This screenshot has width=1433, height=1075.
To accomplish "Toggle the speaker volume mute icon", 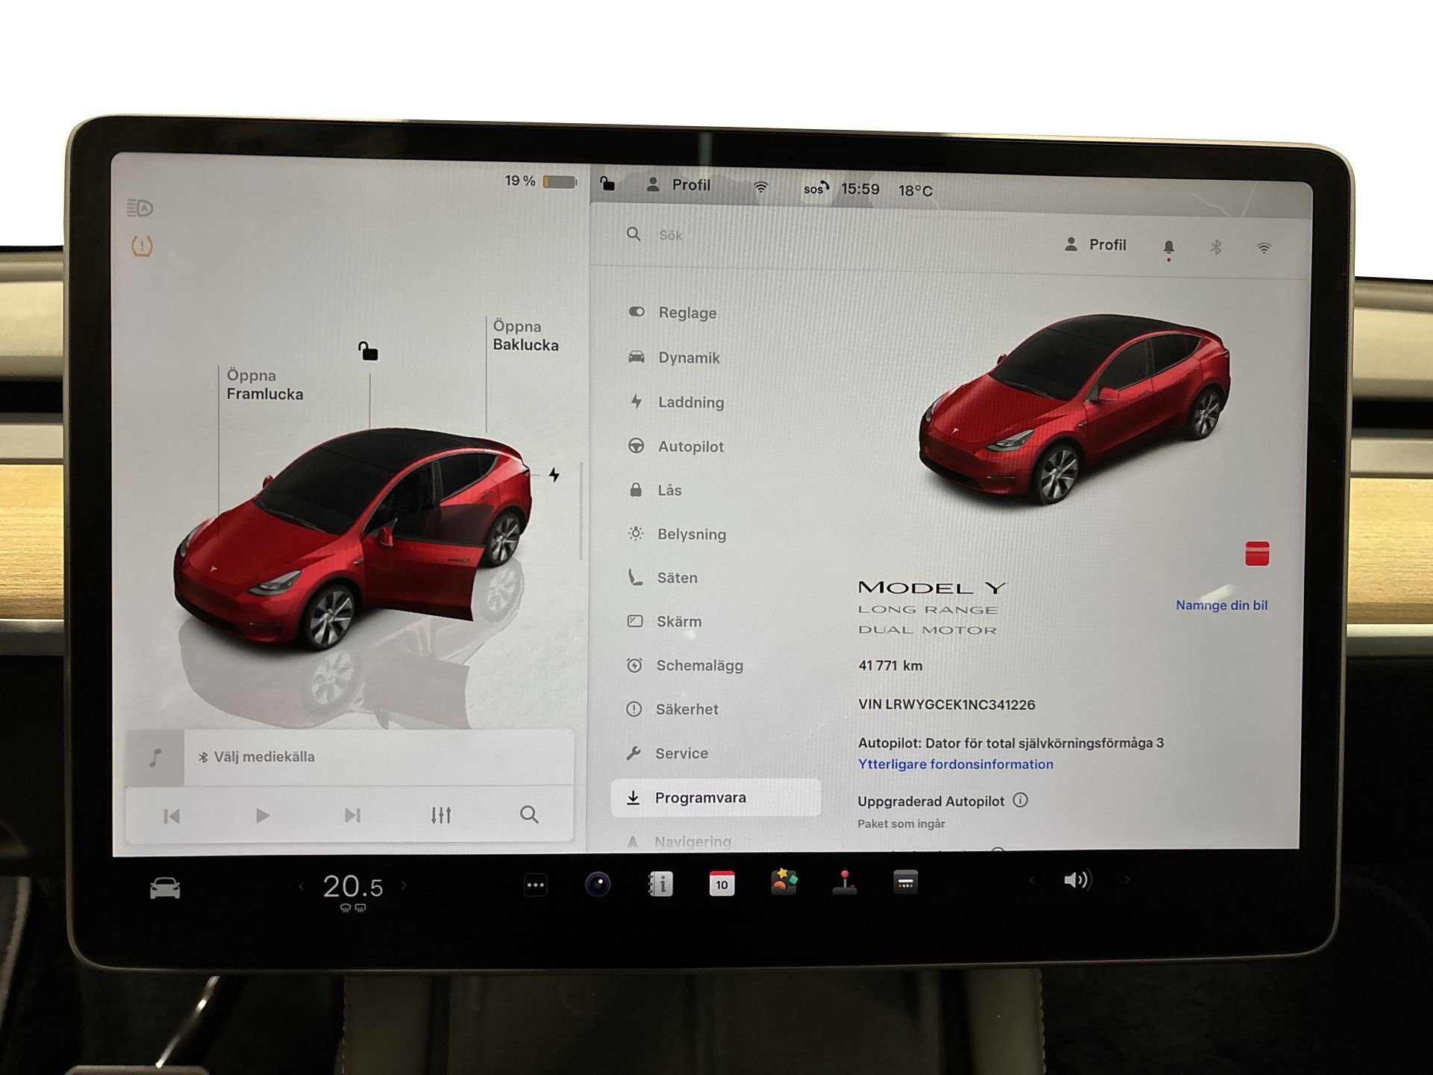I will point(1076,880).
